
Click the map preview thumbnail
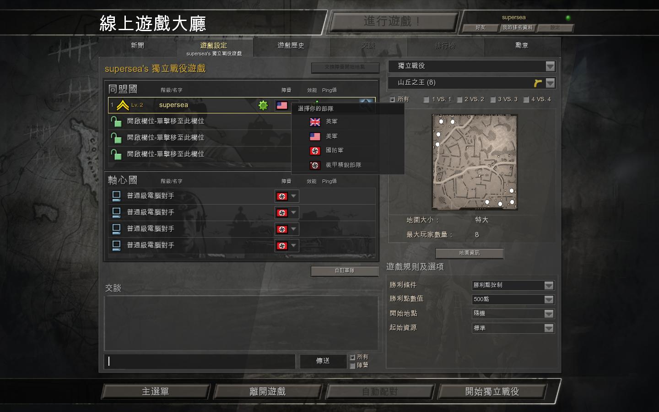click(x=475, y=162)
